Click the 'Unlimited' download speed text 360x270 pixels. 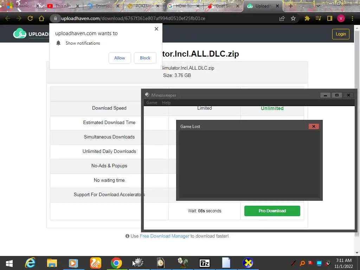(272, 108)
